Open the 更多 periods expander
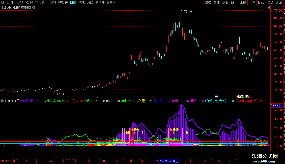Image resolution: width=285 pixels, height=164 pixels. point(111,2)
